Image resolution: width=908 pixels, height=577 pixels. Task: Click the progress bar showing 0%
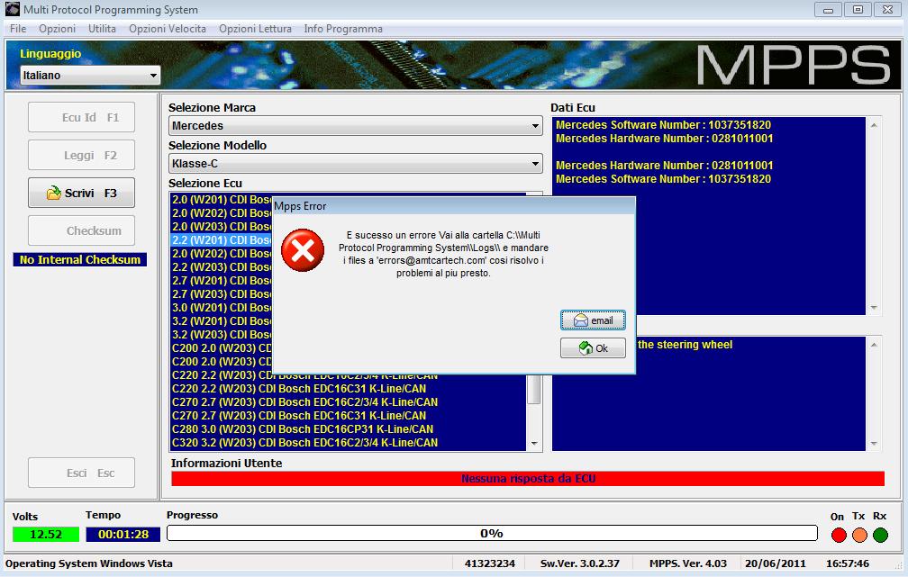(x=492, y=533)
